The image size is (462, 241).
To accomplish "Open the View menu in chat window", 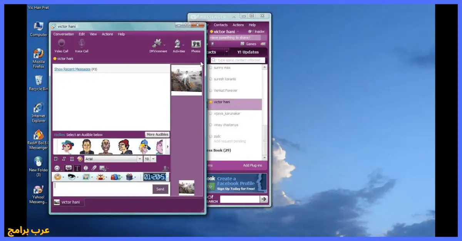I will pos(93,34).
